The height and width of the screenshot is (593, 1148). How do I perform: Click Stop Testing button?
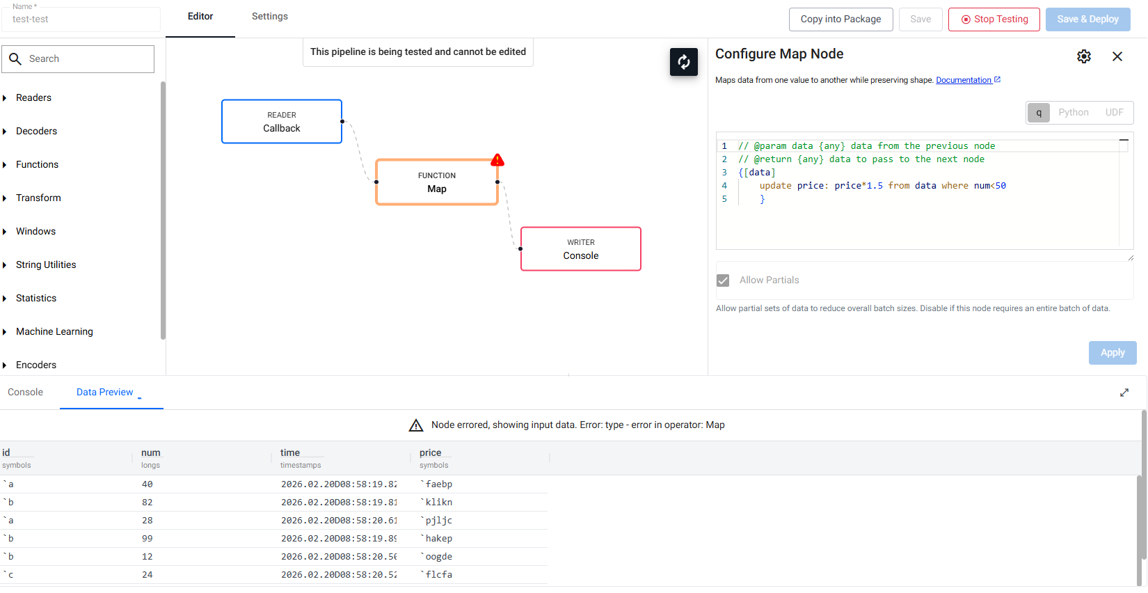coord(994,19)
